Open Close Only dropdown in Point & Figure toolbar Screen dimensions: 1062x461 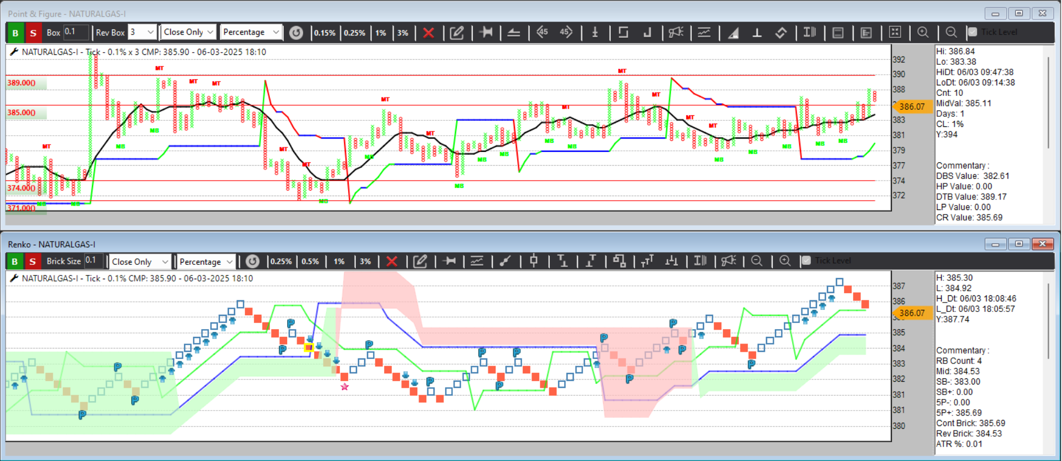click(188, 32)
